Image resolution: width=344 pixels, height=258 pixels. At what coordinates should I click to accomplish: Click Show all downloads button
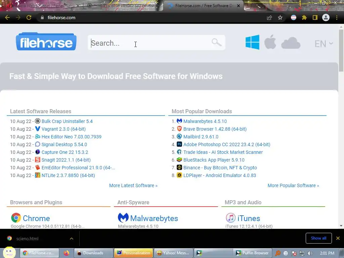[318, 238]
